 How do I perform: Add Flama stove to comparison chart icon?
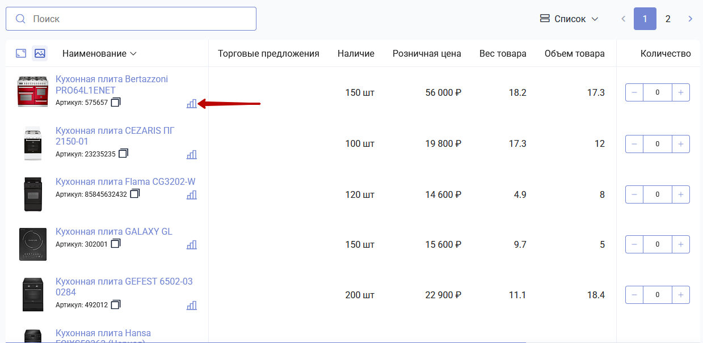click(192, 194)
